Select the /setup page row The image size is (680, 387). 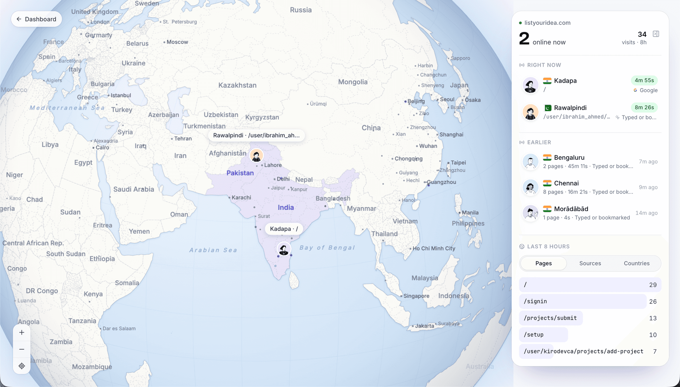[590, 335]
